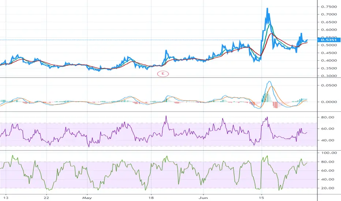This screenshot has width=341, height=201.
Task: Click the '13' date label on time axis
Action: pos(5,198)
